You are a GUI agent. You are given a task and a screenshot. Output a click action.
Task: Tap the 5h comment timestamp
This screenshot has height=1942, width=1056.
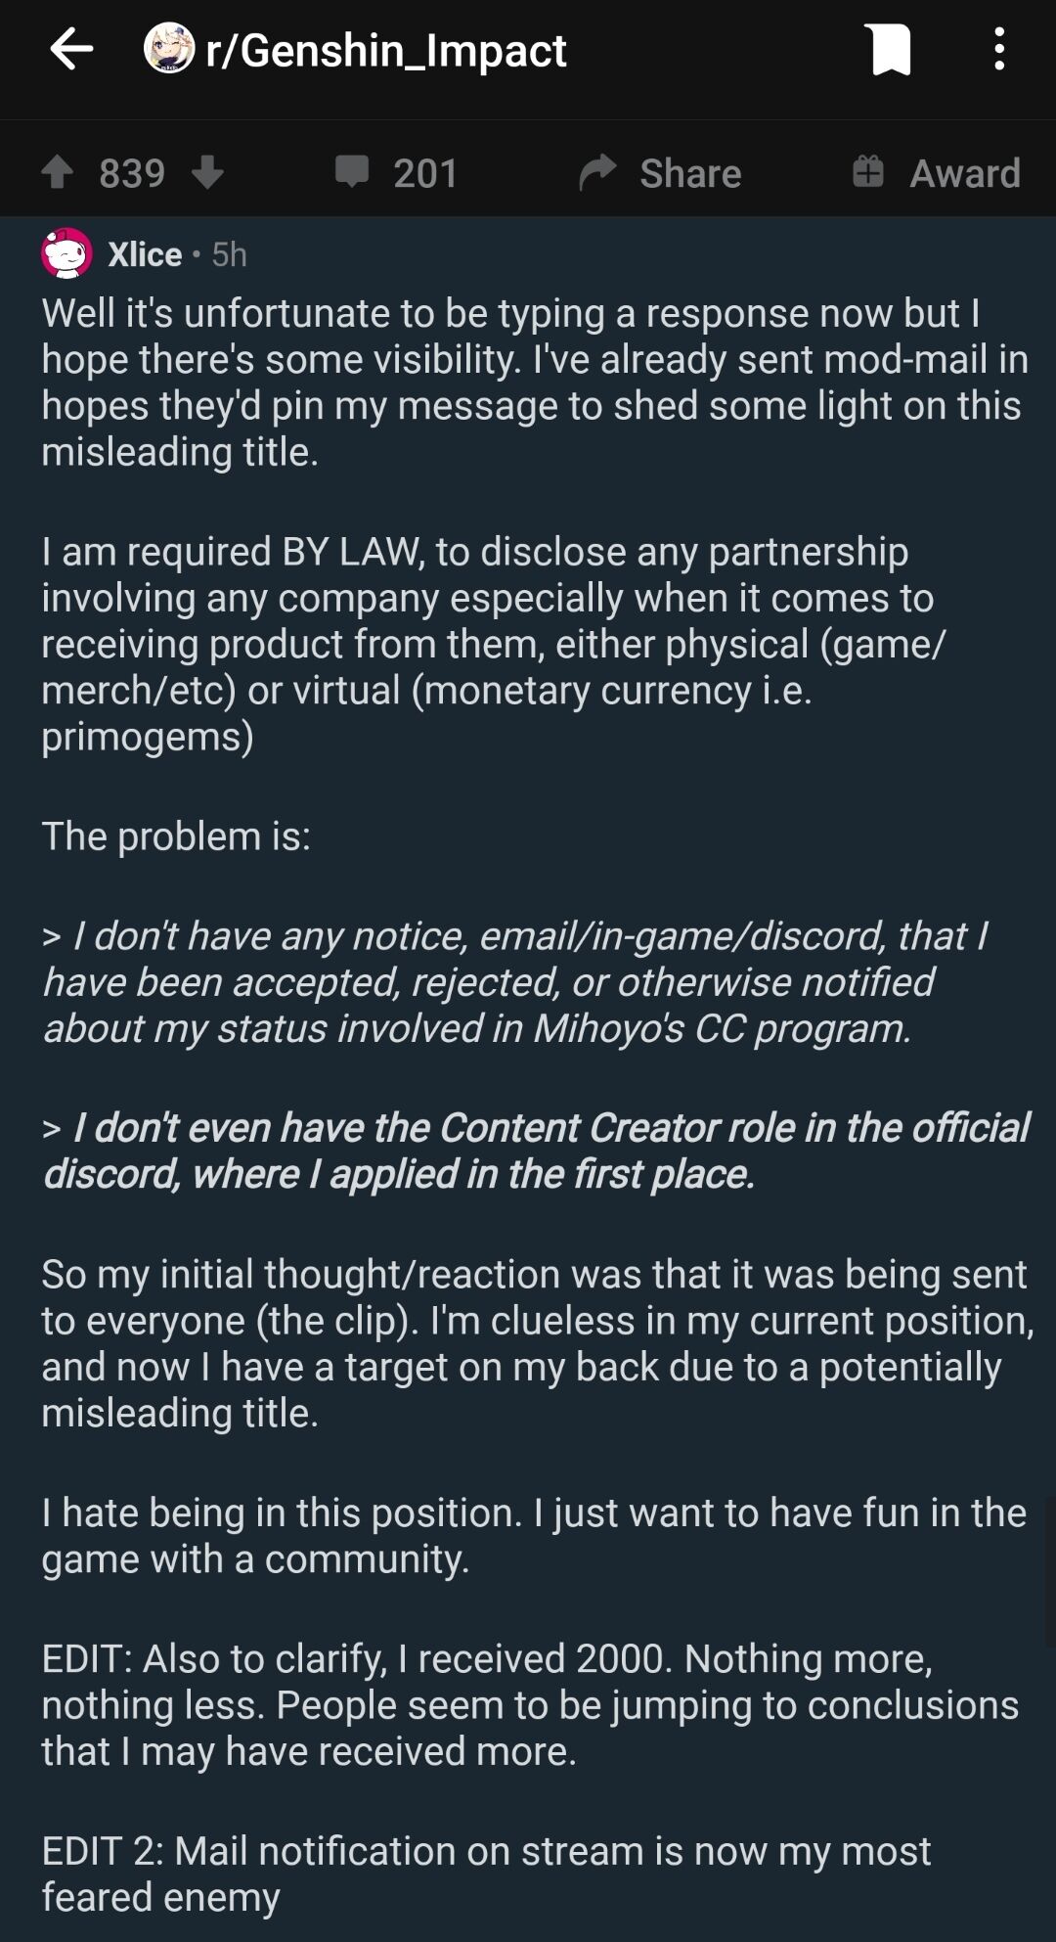pos(229,254)
